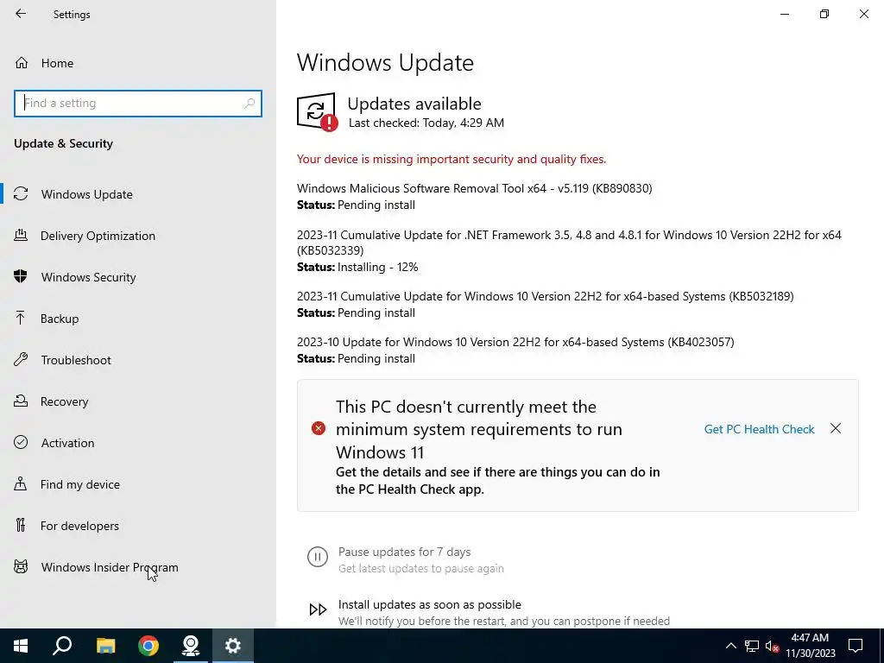
Task: Click the search magnifier in Find a setting
Action: pos(249,104)
